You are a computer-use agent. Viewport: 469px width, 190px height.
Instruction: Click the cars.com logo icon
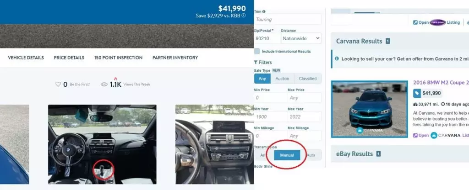[437, 22]
